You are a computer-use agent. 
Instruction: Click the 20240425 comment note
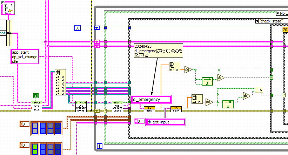pyautogui.click(x=159, y=51)
